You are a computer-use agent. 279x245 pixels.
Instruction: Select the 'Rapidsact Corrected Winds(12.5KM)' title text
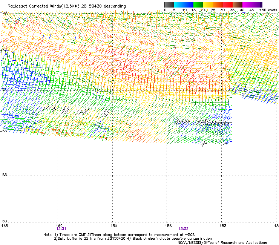point(43,6)
